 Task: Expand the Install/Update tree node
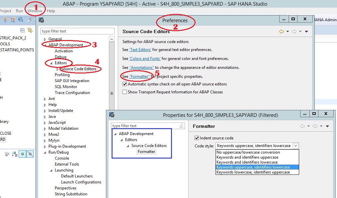[45, 111]
